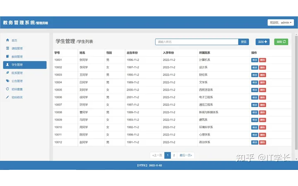Open the 欢迎您, admin dropdown
298x186 pixels.
[x=281, y=23]
